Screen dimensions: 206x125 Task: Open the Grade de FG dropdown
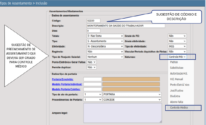177,36
